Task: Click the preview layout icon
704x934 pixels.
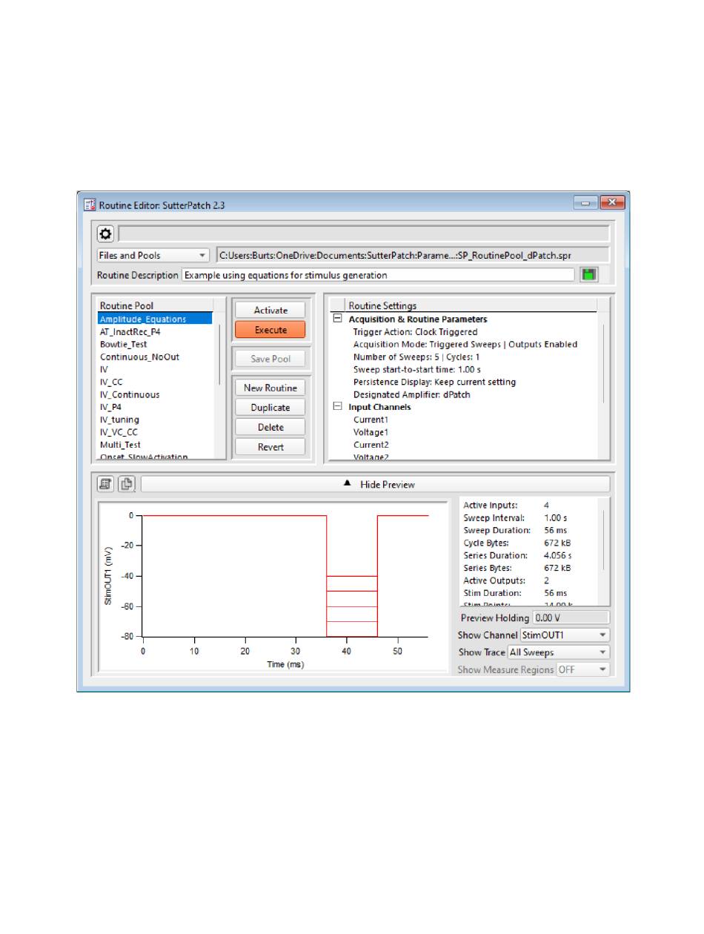Action: pyautogui.click(x=105, y=484)
